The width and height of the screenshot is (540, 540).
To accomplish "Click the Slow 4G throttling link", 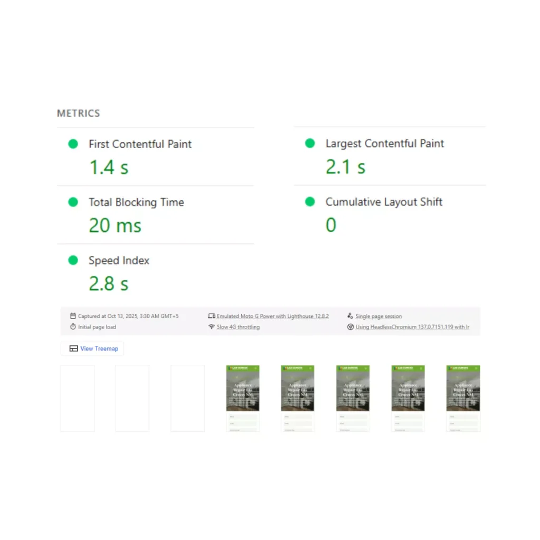I will pos(238,327).
